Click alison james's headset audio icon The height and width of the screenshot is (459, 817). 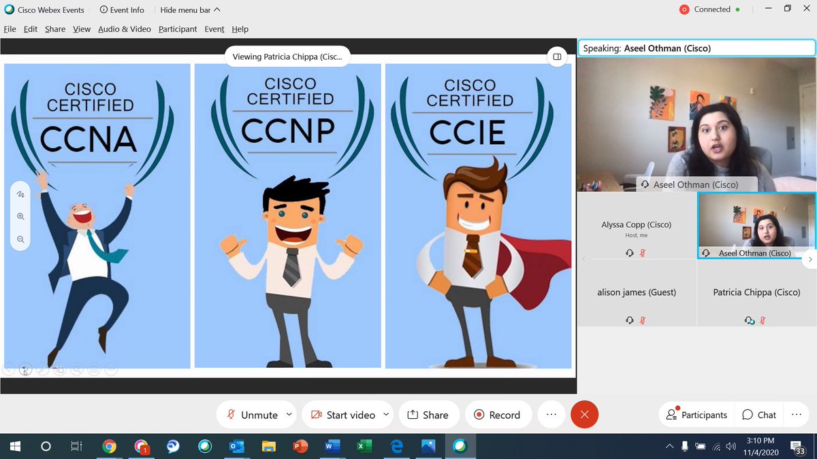(630, 320)
